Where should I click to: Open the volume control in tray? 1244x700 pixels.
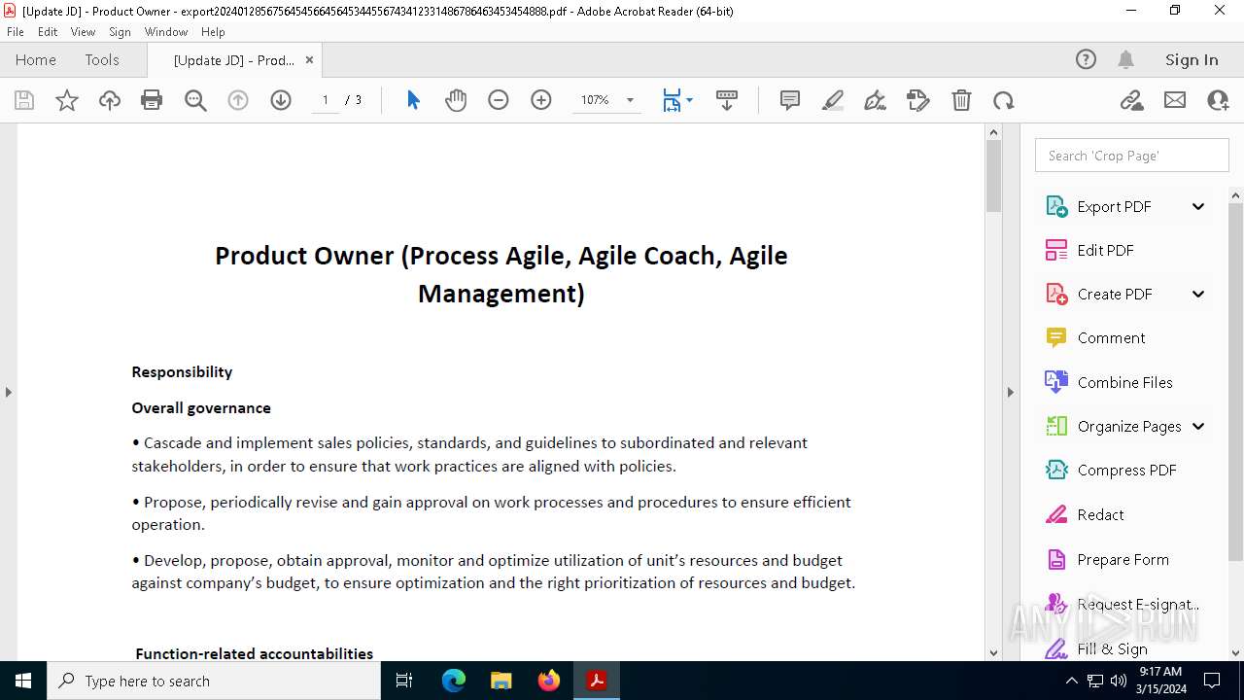[x=1119, y=681]
